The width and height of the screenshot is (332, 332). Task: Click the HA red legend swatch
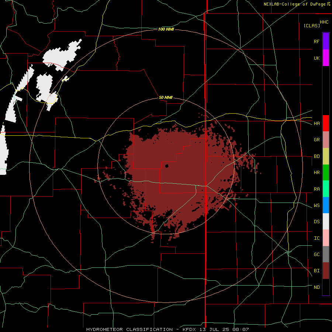click(x=326, y=123)
